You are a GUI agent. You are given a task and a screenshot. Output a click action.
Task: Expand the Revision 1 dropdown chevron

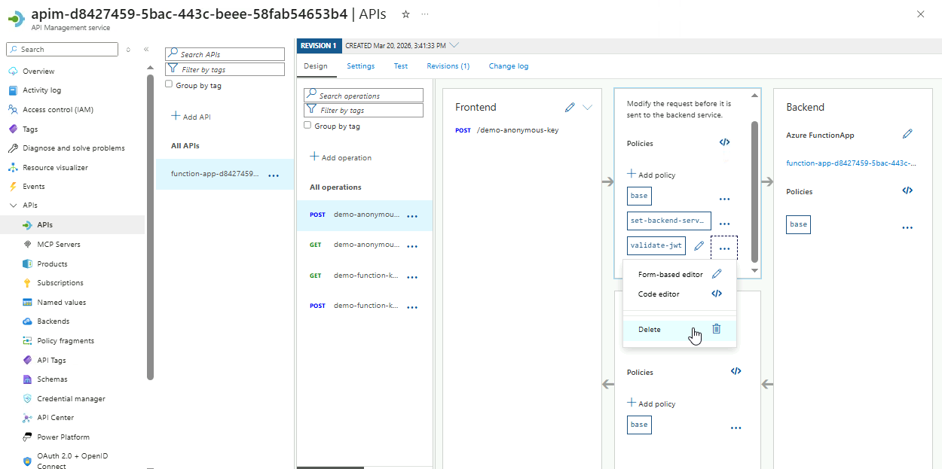(x=454, y=45)
